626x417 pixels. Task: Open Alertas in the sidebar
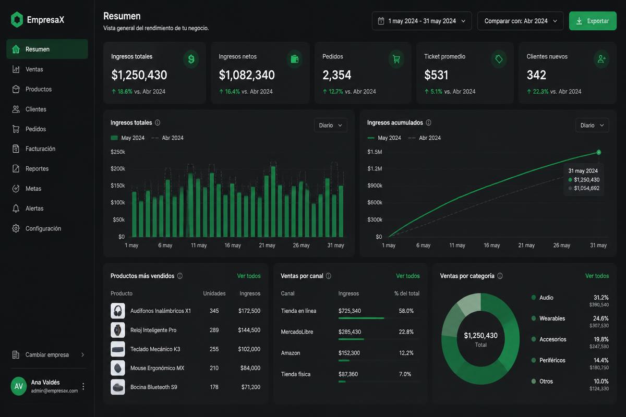pos(47,208)
